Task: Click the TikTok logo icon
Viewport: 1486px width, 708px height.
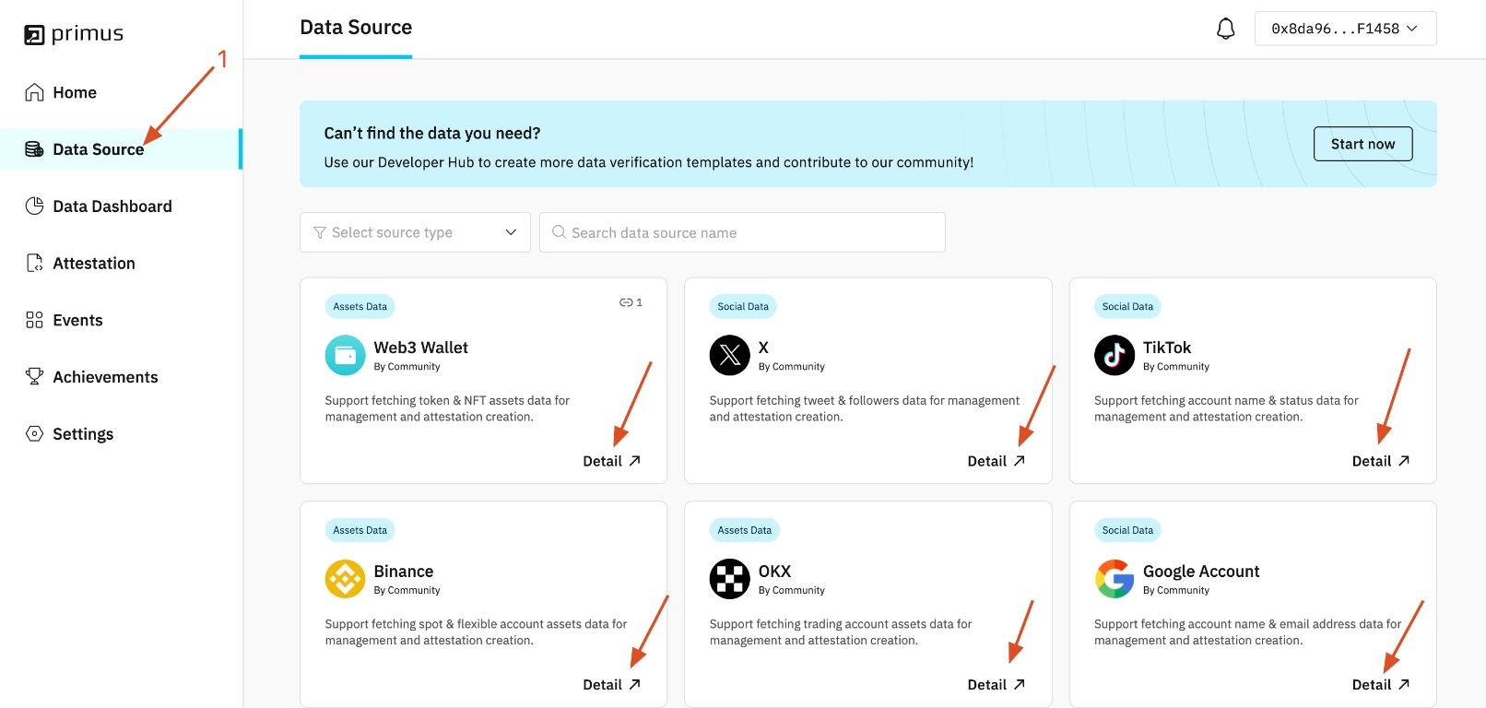Action: 1114,355
